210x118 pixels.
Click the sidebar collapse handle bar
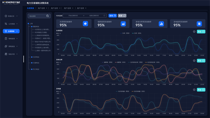(24, 59)
